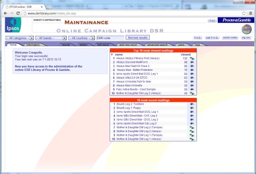The height and width of the screenshot is (174, 256).
Task: Click view icon for Iams GBU Direct Mail - CAT, Leg 4
Action: pos(192,116)
